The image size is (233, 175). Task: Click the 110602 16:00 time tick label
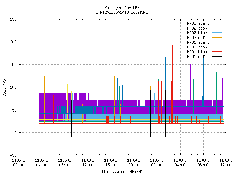click(111, 163)
